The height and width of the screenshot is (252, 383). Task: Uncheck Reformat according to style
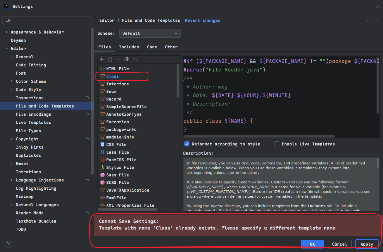[187, 144]
